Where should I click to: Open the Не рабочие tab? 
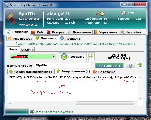pyautogui.click(x=104, y=72)
